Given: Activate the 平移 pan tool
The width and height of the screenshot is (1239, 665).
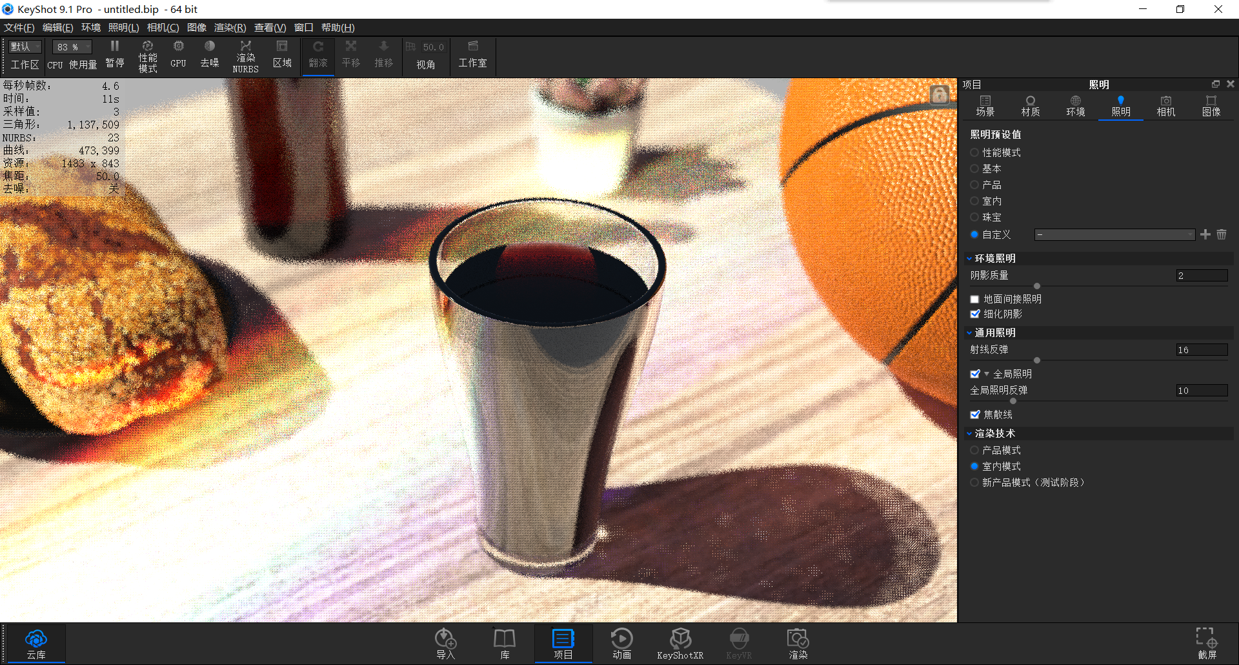Looking at the screenshot, I should point(350,55).
